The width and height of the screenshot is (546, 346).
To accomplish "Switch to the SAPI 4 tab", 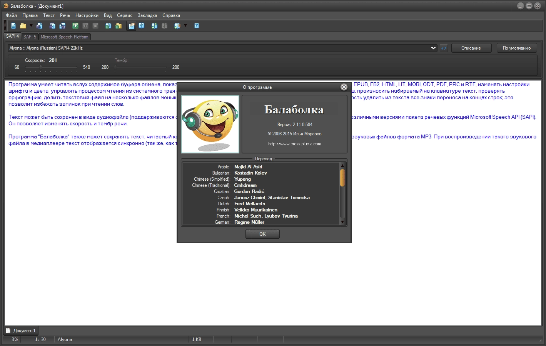I will (12, 36).
